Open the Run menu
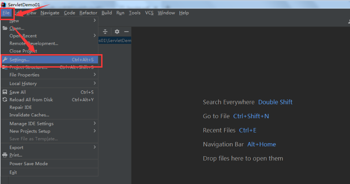This screenshot has width=350, height=184. [120, 13]
